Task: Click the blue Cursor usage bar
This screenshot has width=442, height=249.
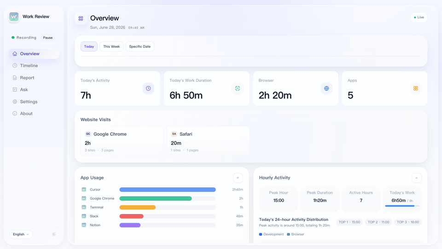Action: [x=168, y=190]
